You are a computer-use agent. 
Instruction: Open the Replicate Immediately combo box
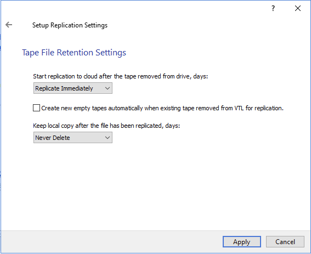coord(73,88)
